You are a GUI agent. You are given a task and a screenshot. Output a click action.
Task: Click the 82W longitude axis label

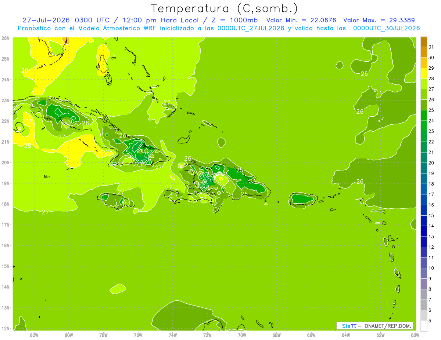(x=34, y=335)
